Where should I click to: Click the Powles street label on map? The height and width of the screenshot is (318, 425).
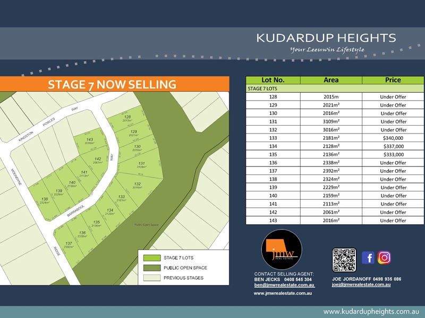[49, 122]
